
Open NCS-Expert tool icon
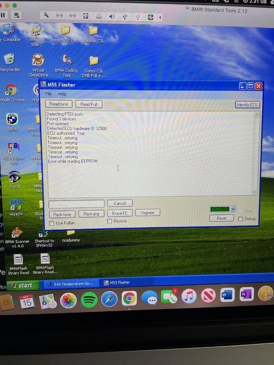pos(14,148)
